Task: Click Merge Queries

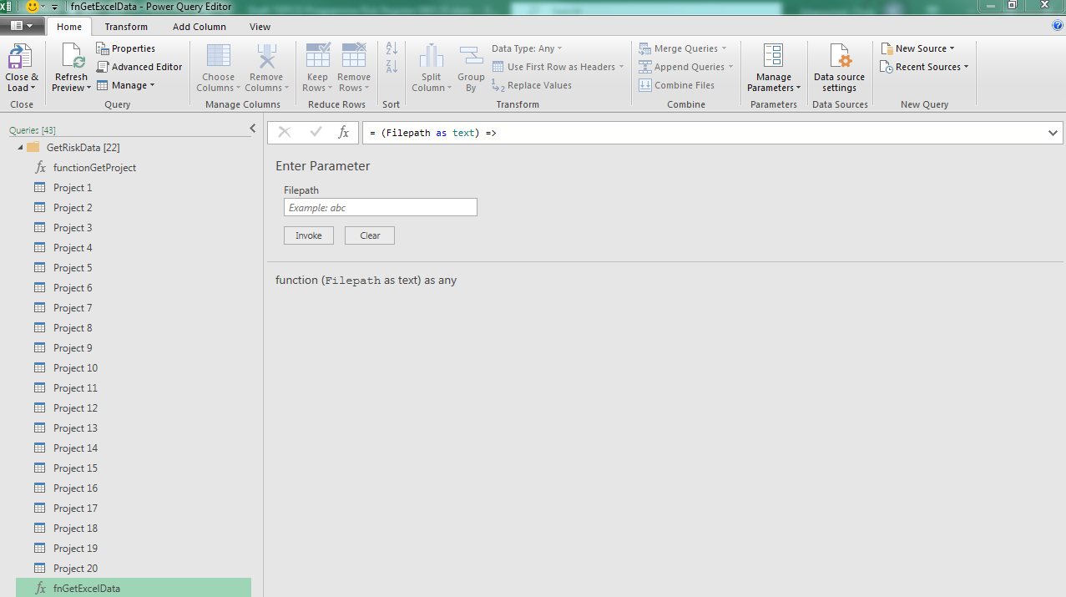Action: 682,48
